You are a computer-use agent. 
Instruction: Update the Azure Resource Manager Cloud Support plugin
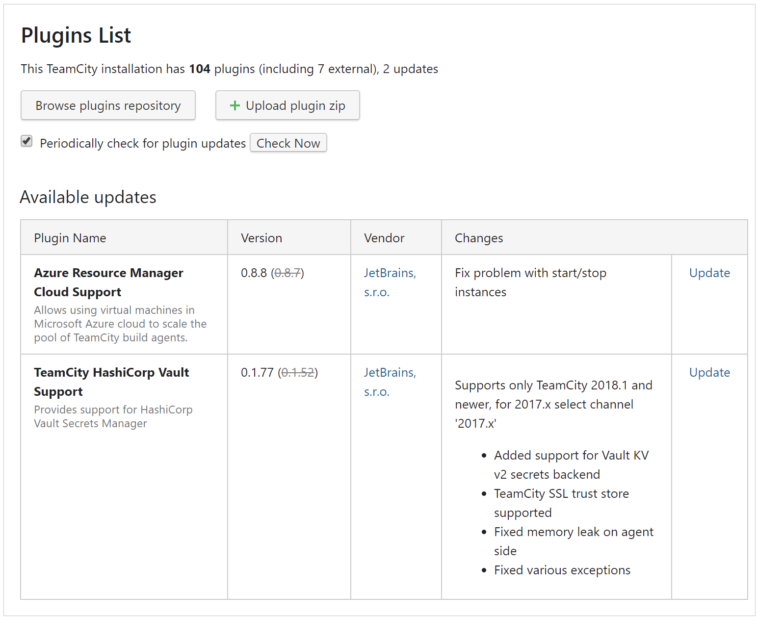coord(709,273)
